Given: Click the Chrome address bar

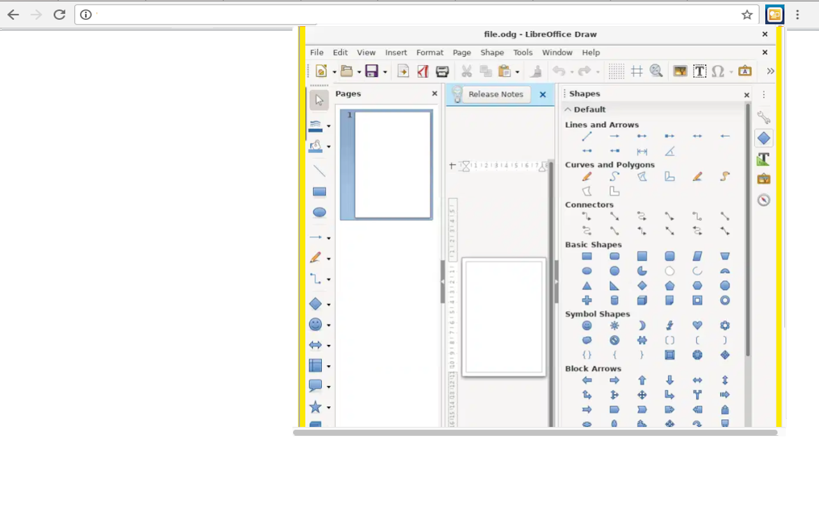Looking at the screenshot, I should (x=416, y=15).
